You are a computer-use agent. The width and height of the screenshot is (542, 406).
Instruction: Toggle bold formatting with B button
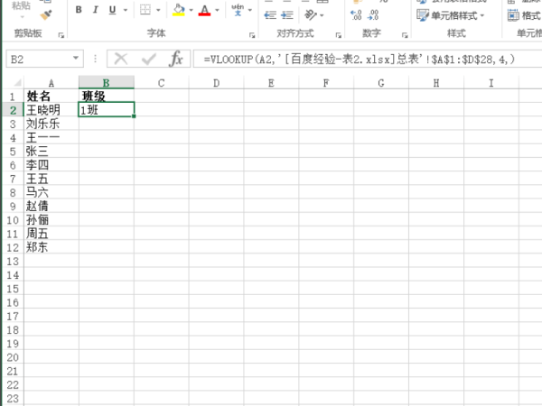point(79,10)
